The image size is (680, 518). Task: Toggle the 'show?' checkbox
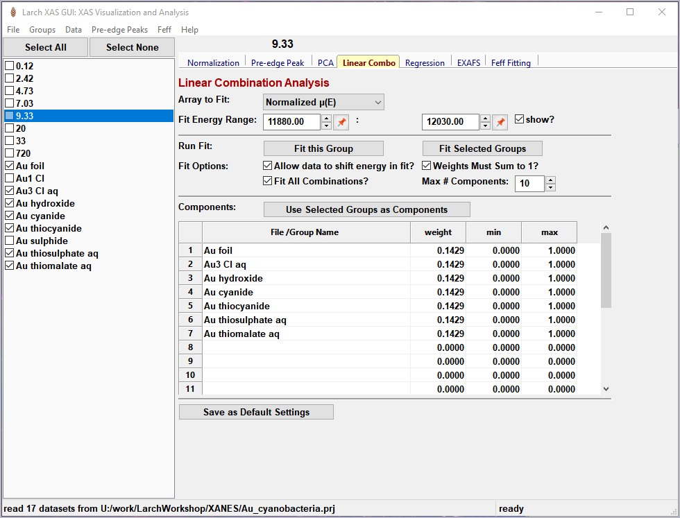pyautogui.click(x=519, y=119)
